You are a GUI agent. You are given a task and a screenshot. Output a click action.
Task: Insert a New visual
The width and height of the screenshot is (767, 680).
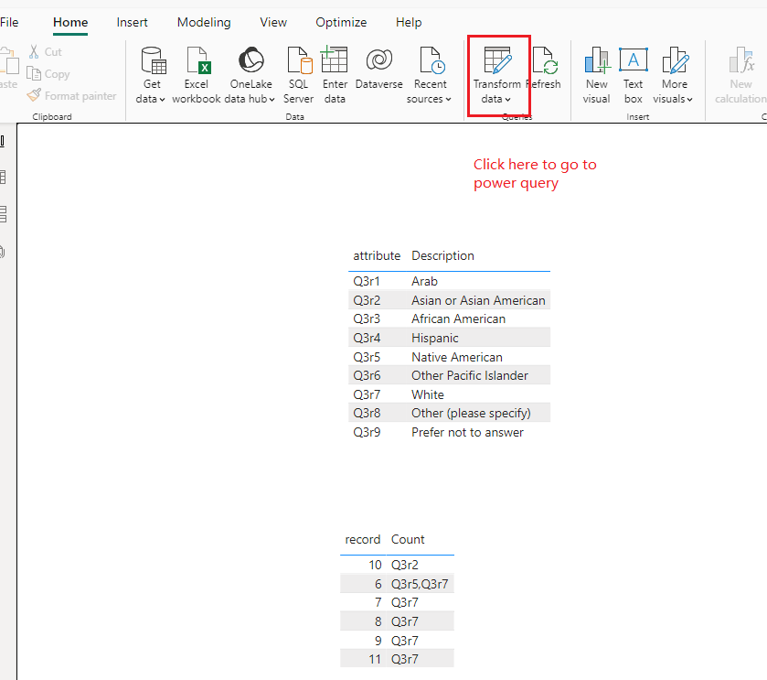coord(596,75)
